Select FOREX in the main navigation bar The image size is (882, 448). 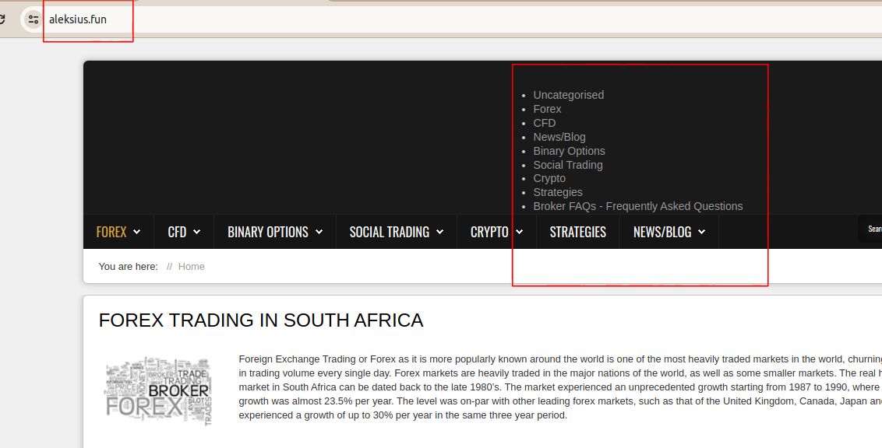pyautogui.click(x=111, y=232)
